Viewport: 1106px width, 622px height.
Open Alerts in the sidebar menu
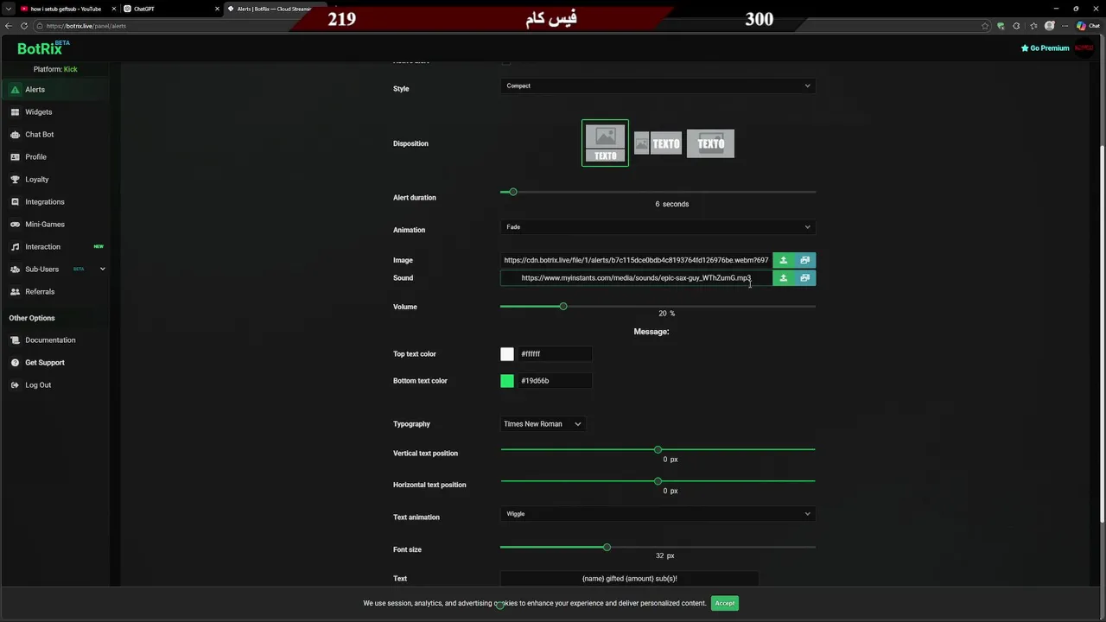pyautogui.click(x=55, y=90)
